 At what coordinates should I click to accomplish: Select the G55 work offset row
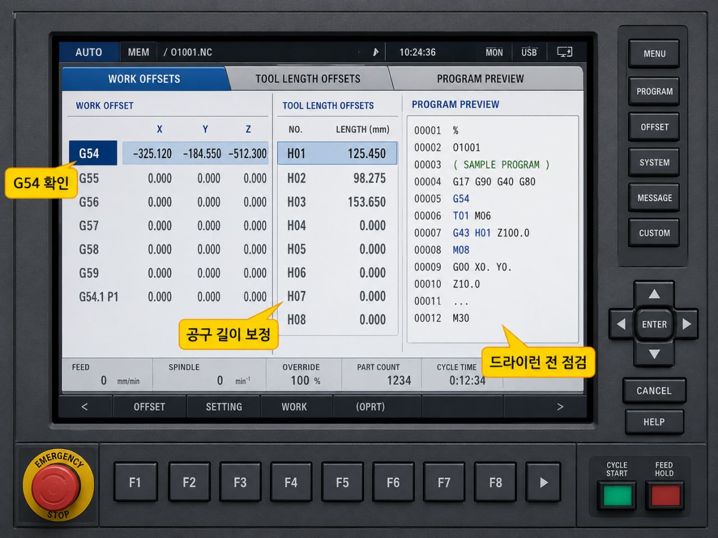[168, 178]
